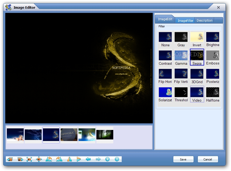Viewport: 231px width, 171px height.
Task: Apply the 3DGrid filter
Action: point(197,76)
